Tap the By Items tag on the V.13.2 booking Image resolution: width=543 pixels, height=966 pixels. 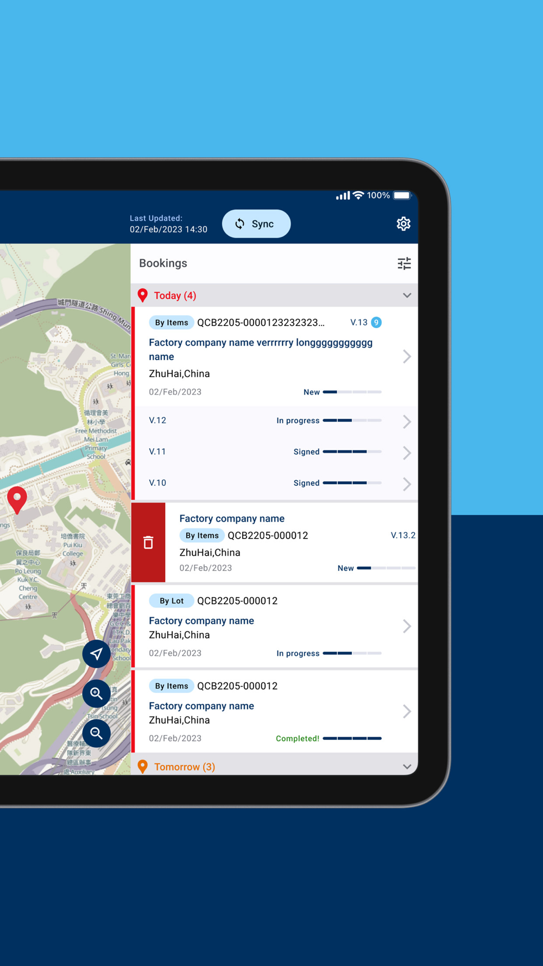coord(202,536)
